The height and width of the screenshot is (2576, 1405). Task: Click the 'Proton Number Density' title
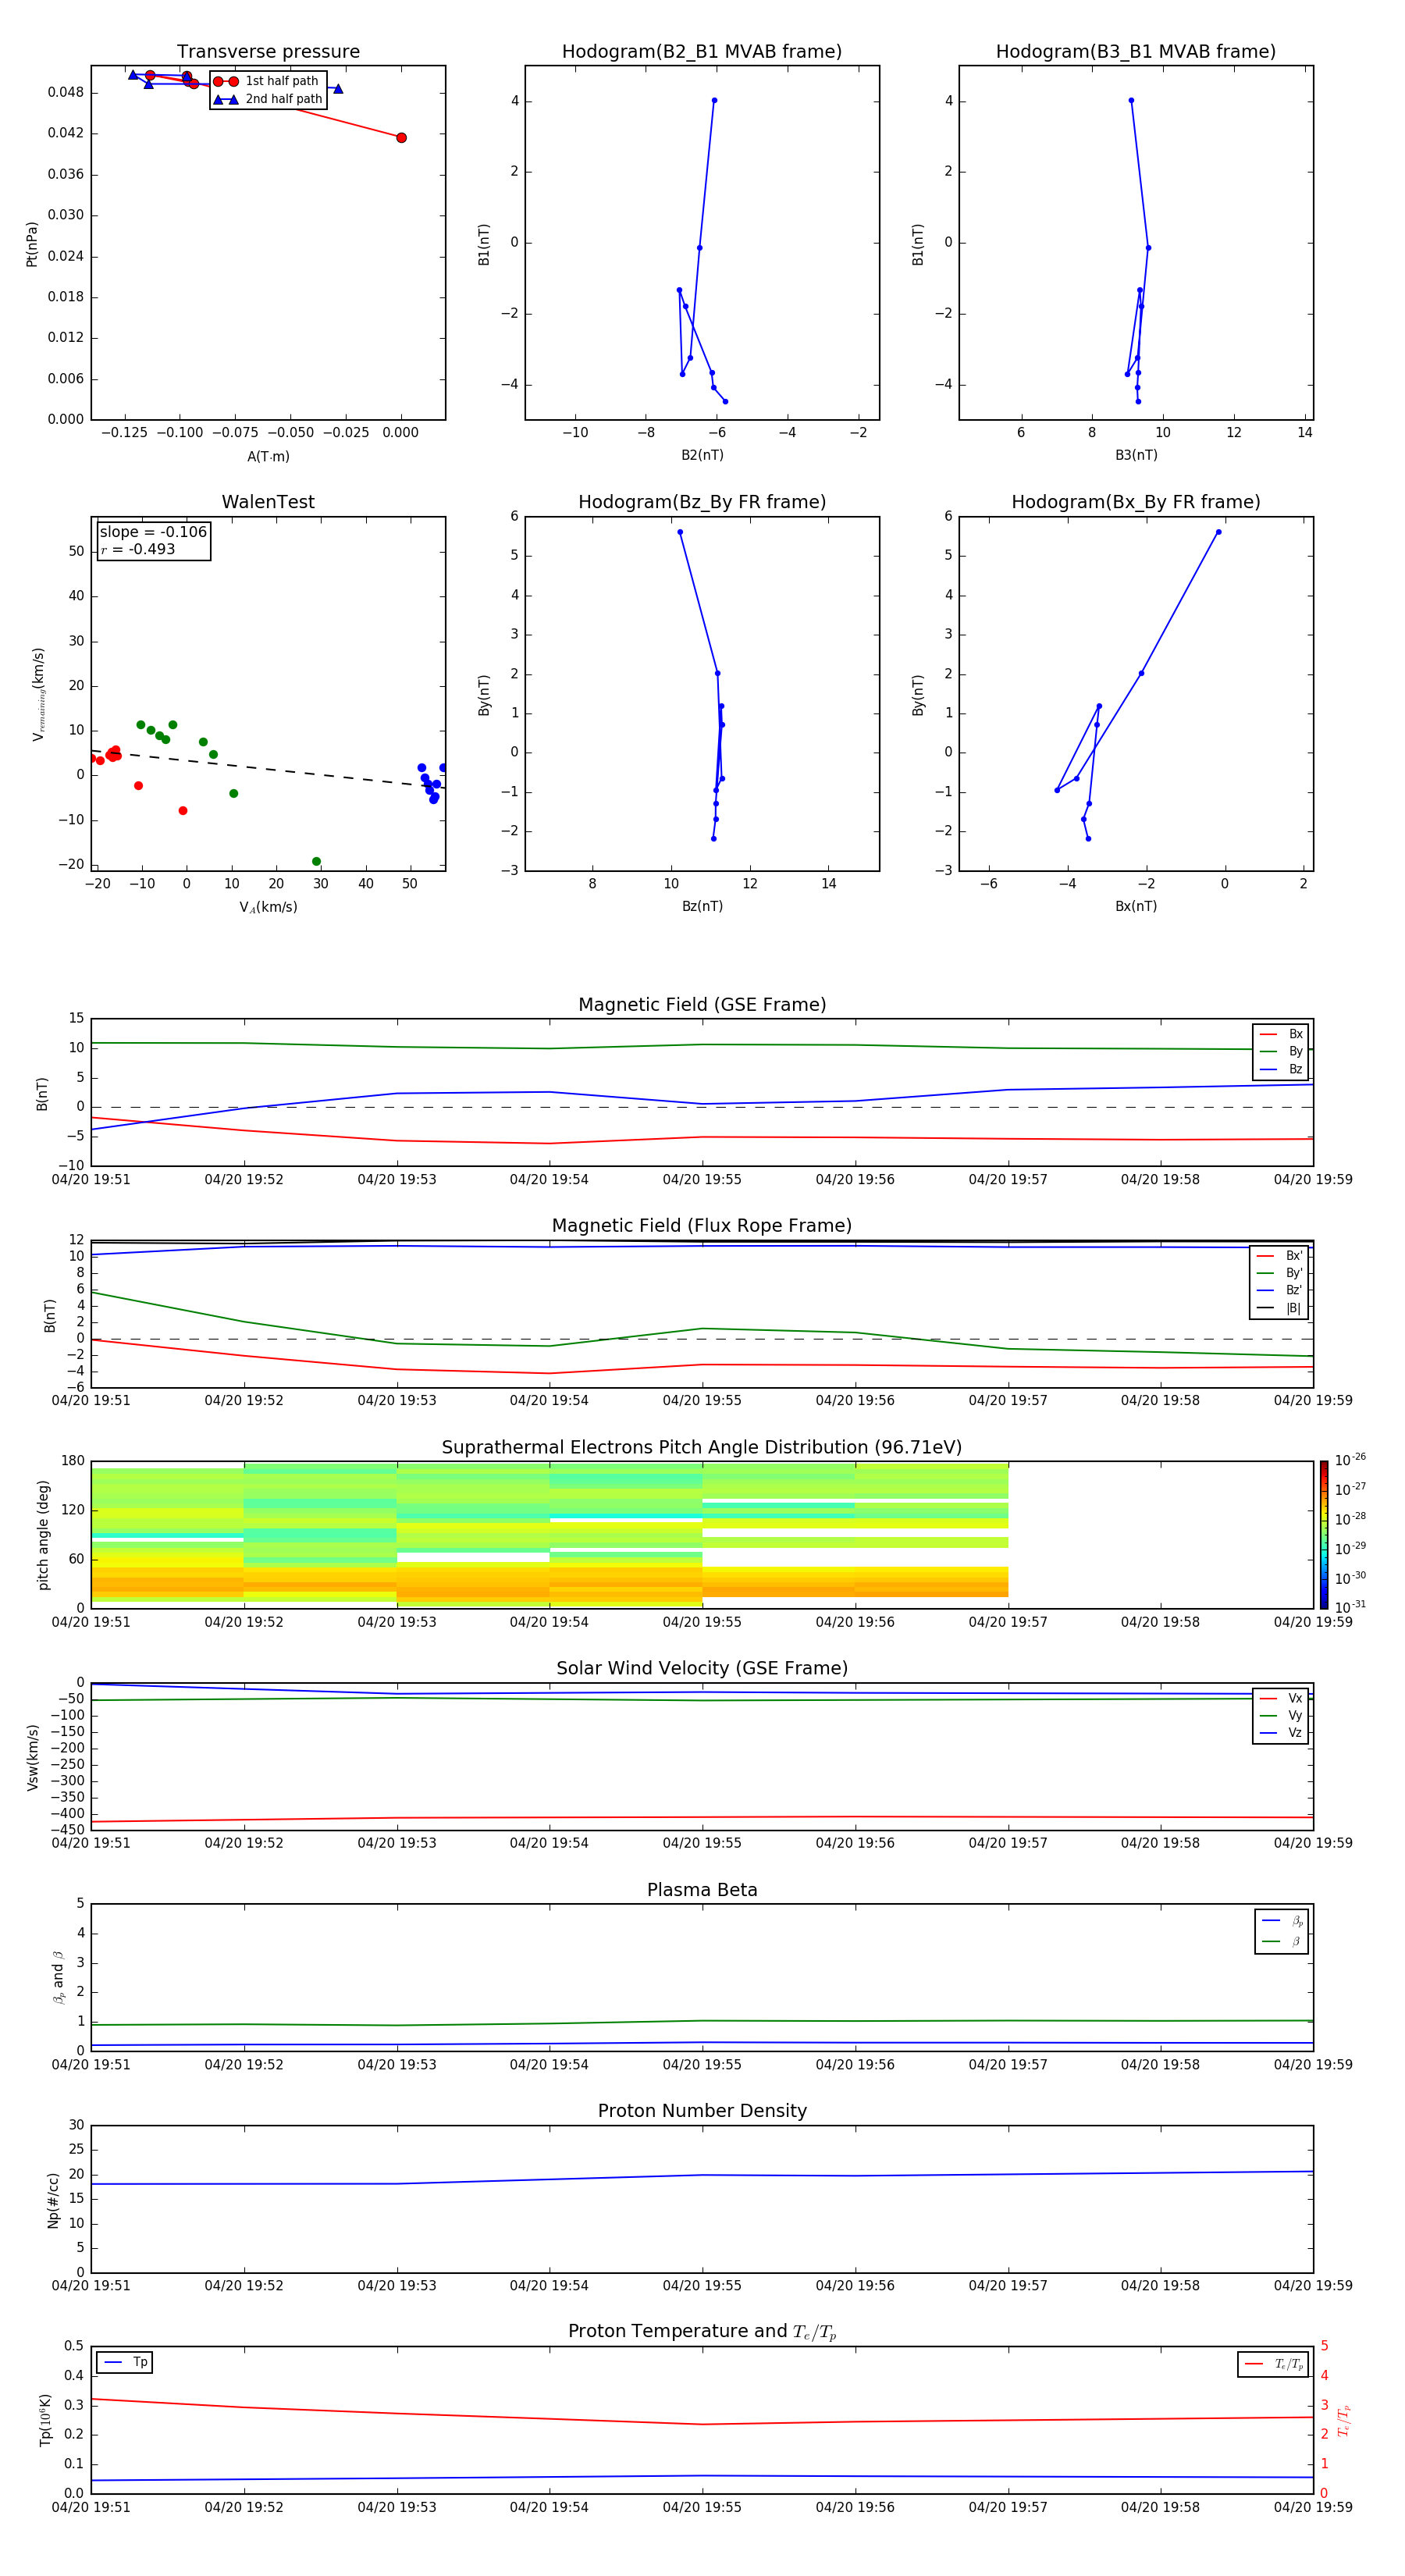[702, 2111]
